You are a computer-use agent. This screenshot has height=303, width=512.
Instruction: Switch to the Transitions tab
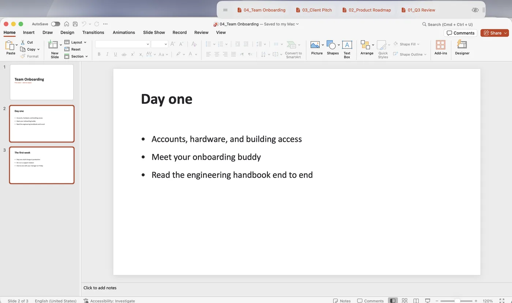click(93, 33)
